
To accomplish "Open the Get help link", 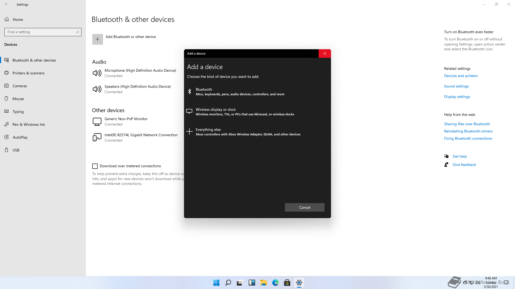I will coord(459,156).
